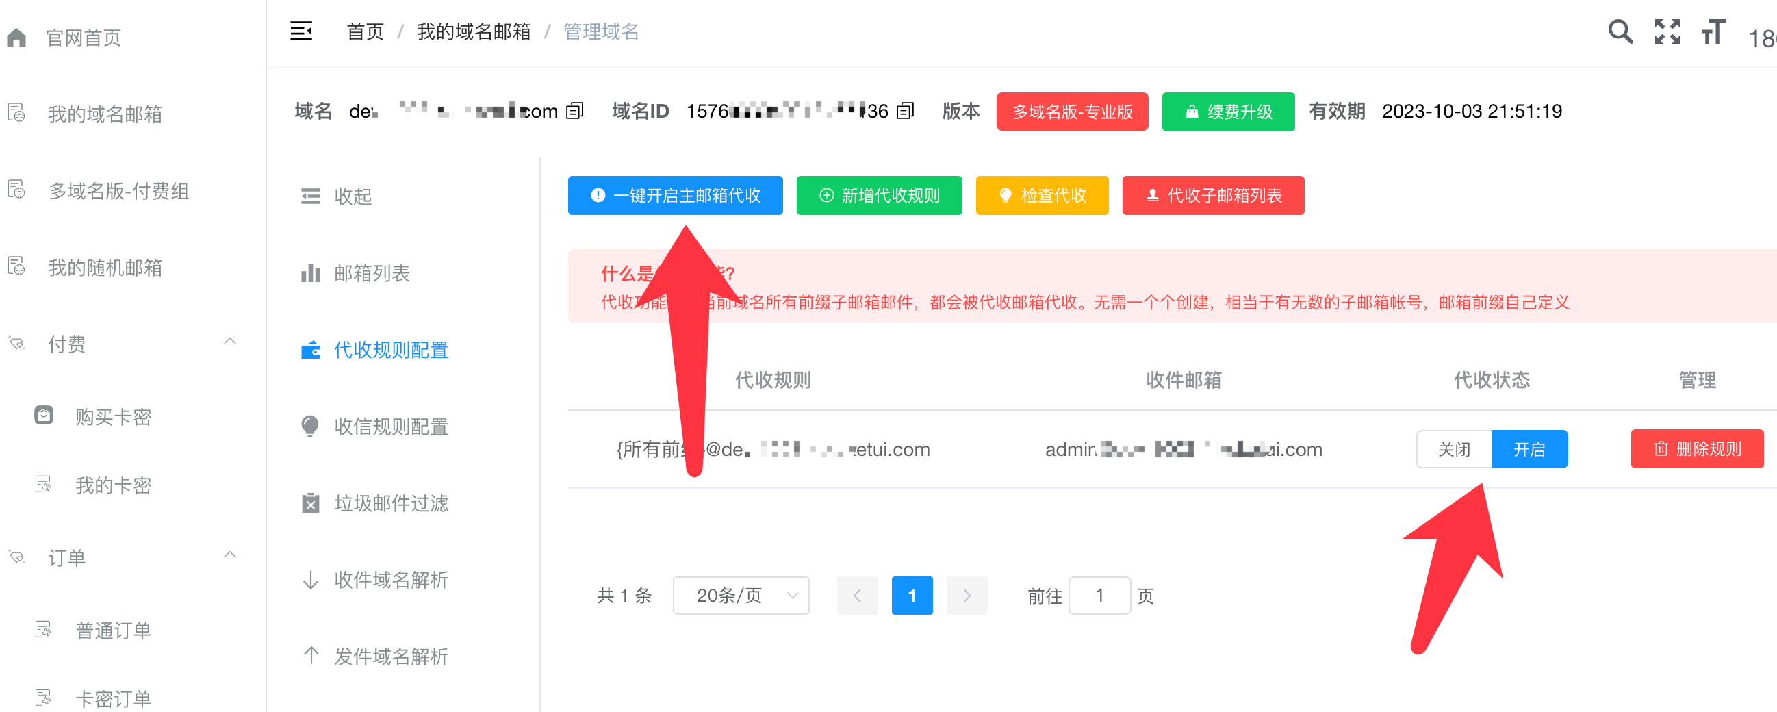Viewport: 1777px width, 712px height.
Task: Set catch-all status to 开启
Action: 1529,449
